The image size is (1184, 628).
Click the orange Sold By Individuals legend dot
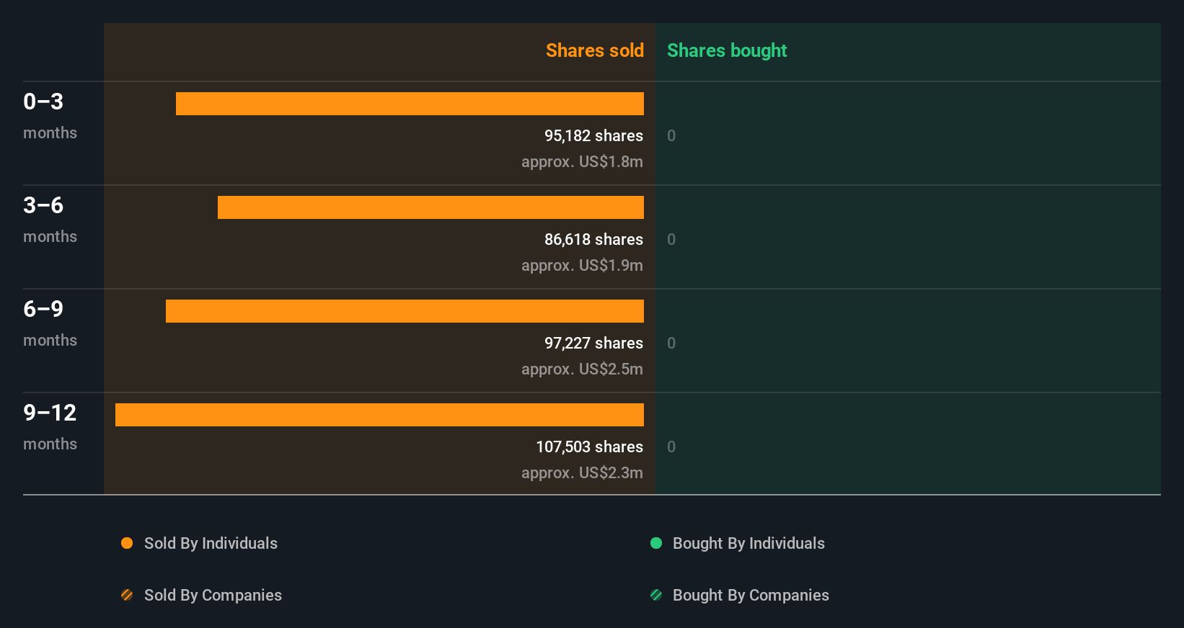point(127,543)
